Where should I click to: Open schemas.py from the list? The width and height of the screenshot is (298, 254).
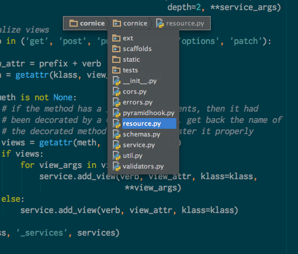coord(143,134)
